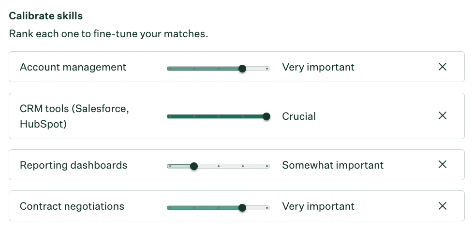The height and width of the screenshot is (230, 473).
Task: Click the Reporting dashboards slider handle
Action: pos(194,166)
